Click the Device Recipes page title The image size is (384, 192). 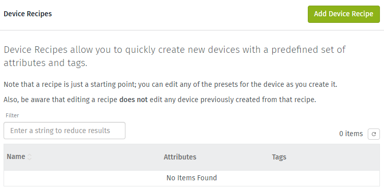pos(27,14)
